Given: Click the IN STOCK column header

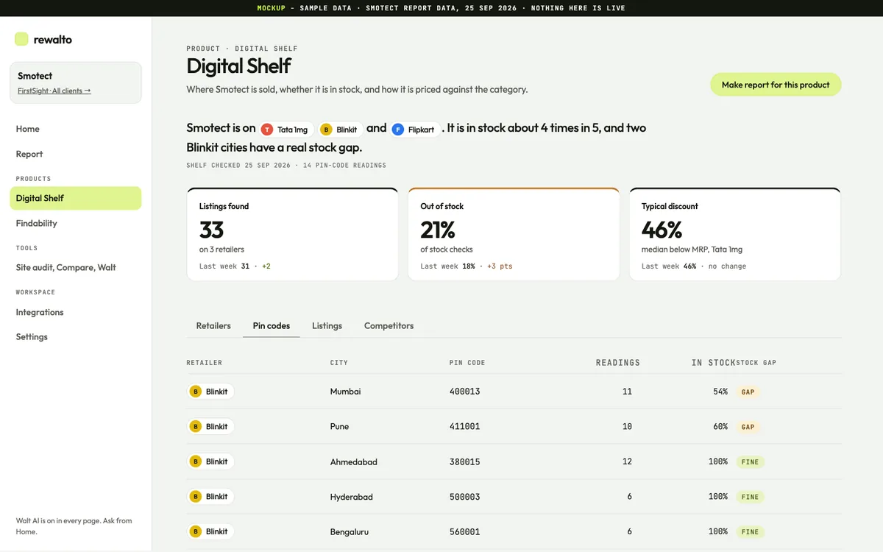Looking at the screenshot, I should tap(714, 363).
